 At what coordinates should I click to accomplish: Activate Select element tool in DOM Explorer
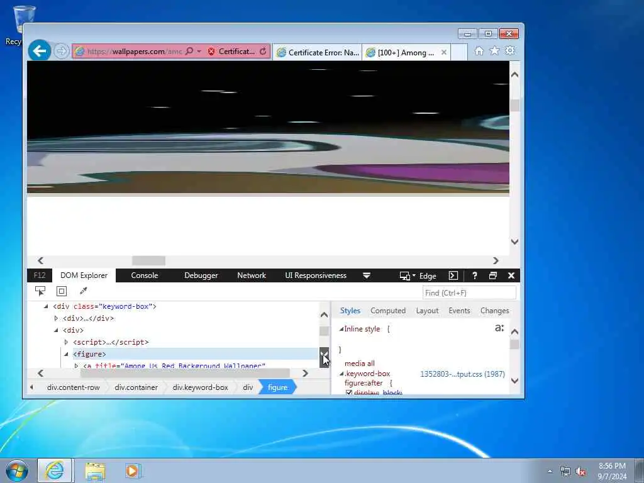[x=40, y=291]
